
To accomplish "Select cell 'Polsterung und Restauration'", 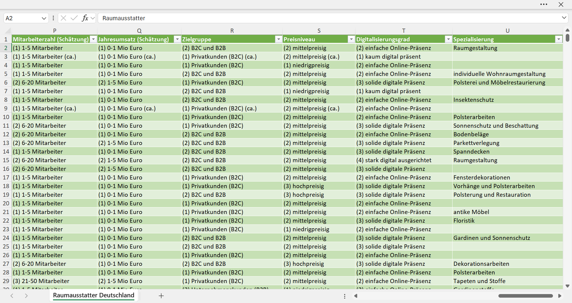I will (507, 195).
